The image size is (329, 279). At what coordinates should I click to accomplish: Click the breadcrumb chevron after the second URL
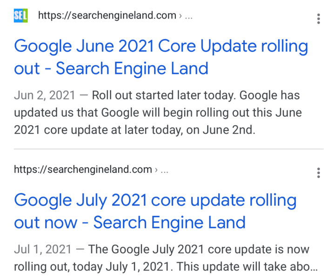coord(156,170)
